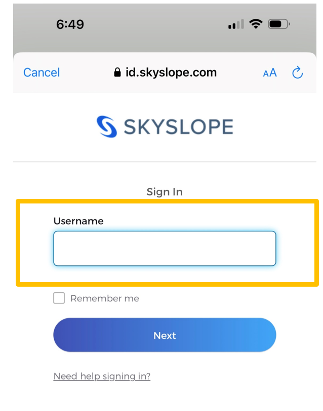
Task: Tap the Cancel button
Action: coord(42,73)
